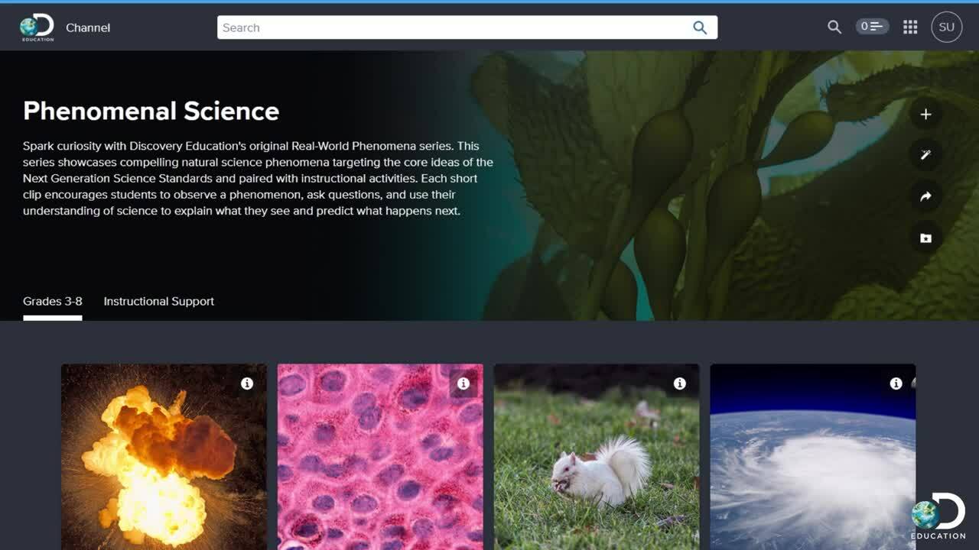Open the quicklist counter showing 0
The image size is (979, 550).
tap(872, 27)
